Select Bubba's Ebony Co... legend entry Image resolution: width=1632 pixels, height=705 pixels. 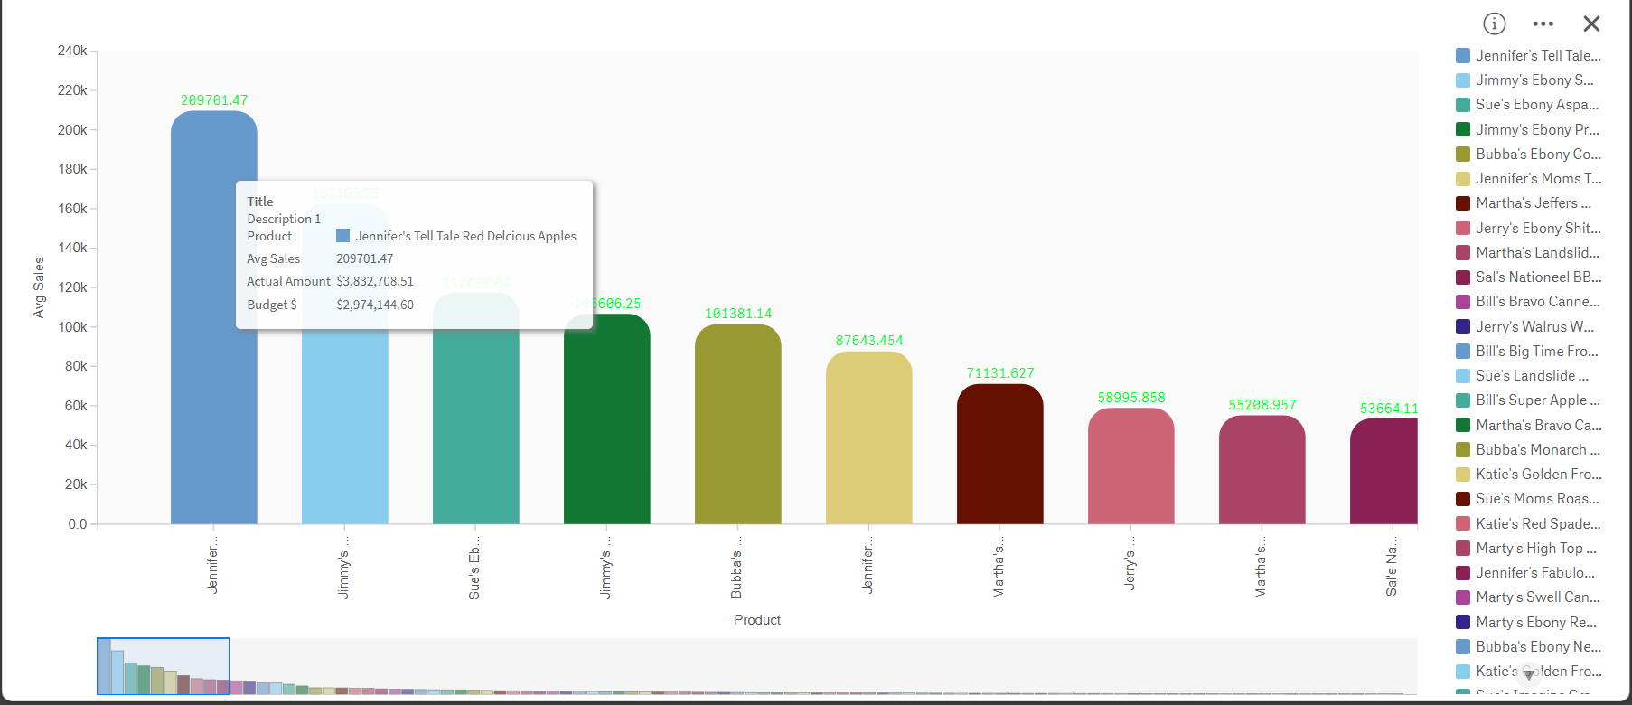coord(1537,155)
